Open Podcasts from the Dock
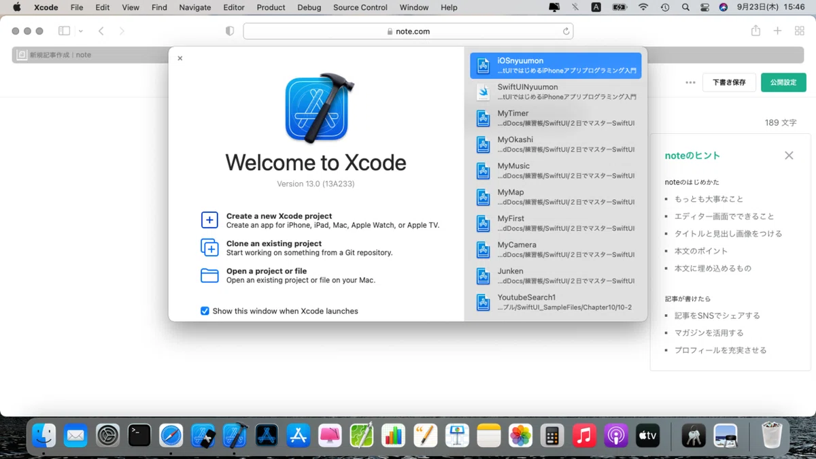Screen dimensions: 816x459 [616, 435]
